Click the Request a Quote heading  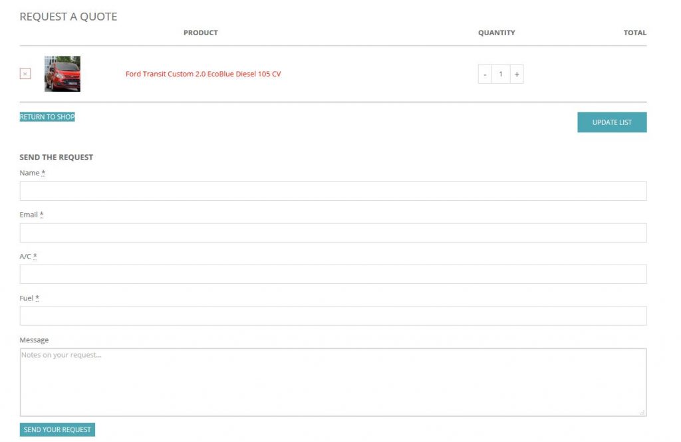[x=68, y=17]
